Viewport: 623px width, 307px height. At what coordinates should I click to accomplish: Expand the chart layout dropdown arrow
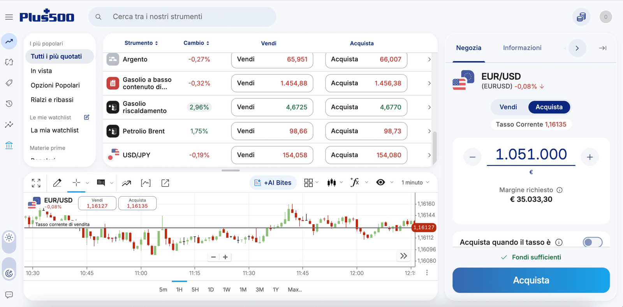point(317,182)
